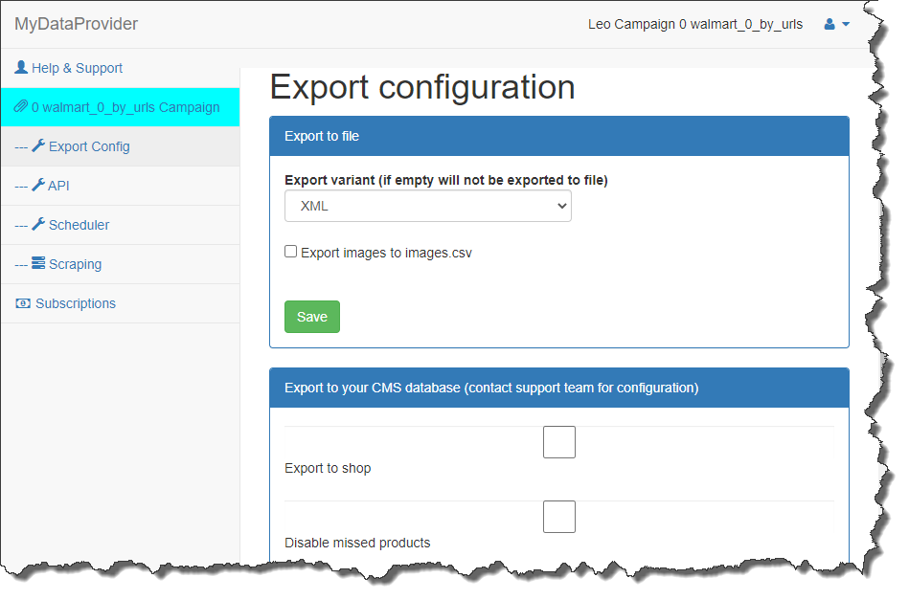Image resolution: width=909 pixels, height=600 pixels.
Task: Expand the user account caret menu
Action: [846, 24]
